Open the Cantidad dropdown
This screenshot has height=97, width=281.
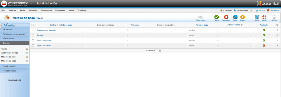click(x=157, y=51)
